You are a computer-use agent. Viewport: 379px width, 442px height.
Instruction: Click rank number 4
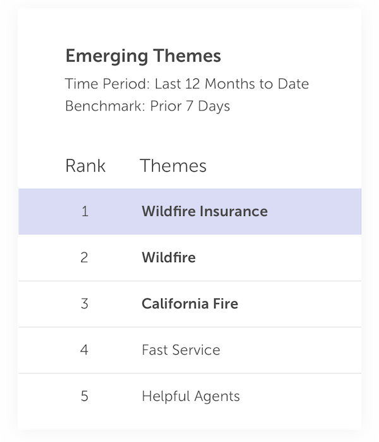[x=84, y=350]
